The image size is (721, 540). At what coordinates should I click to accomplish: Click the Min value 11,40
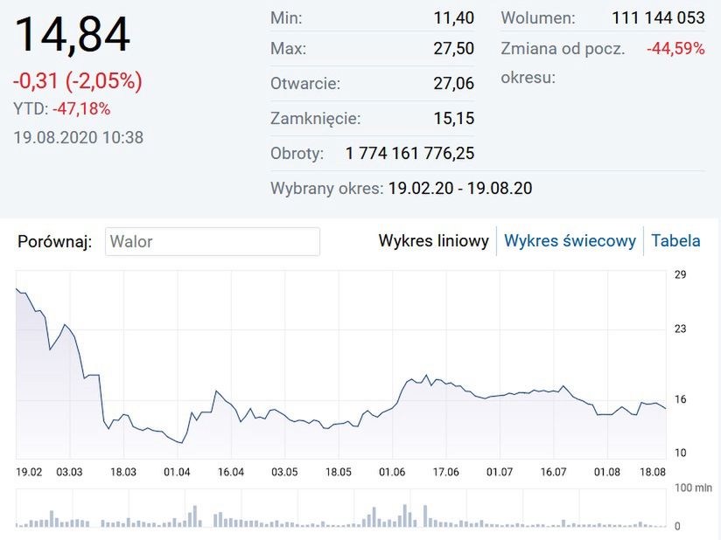tap(453, 17)
